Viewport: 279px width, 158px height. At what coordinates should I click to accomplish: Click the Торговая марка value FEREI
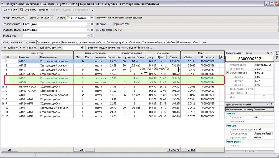pyautogui.click(x=264, y=138)
